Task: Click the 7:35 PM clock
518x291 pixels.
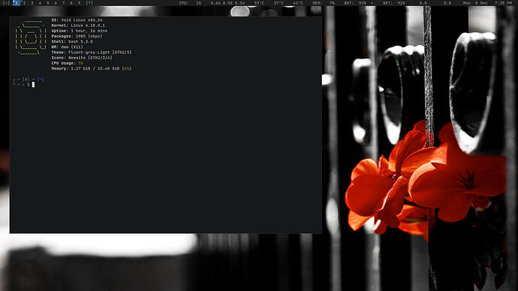Action: pos(503,3)
